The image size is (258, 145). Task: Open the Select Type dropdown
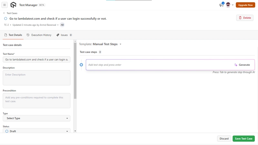36,118
